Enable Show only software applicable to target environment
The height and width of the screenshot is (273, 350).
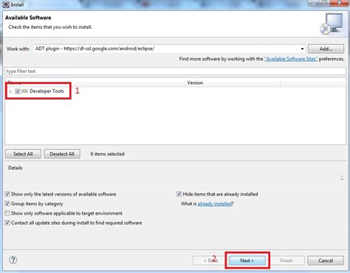tap(7, 213)
